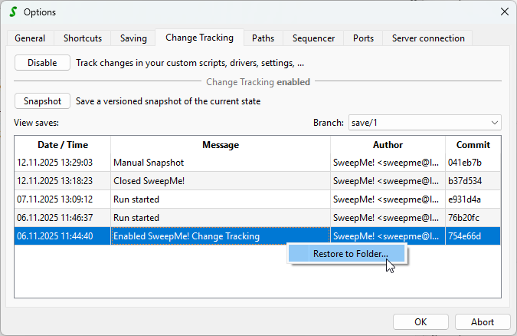Expand the Branch dropdown showing save/1
The height and width of the screenshot is (336, 517).
point(424,123)
